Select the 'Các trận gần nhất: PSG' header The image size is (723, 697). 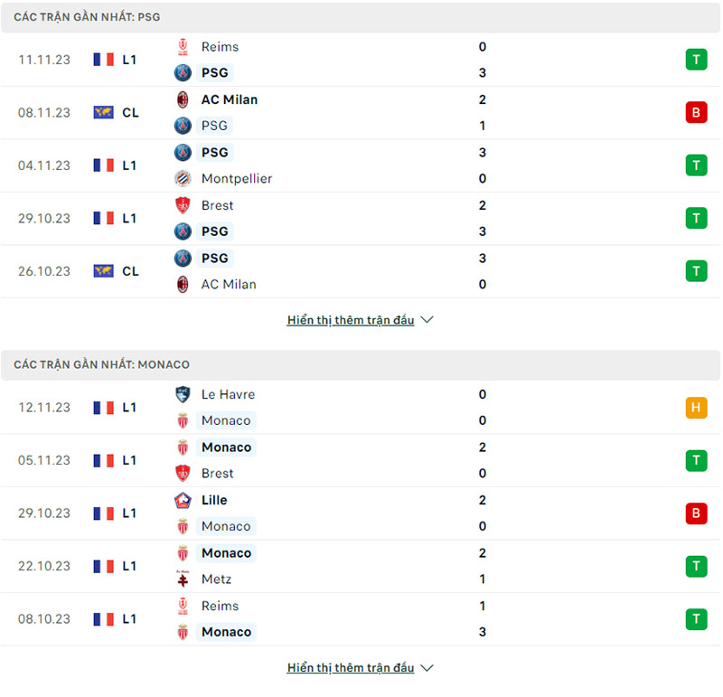pos(361,17)
